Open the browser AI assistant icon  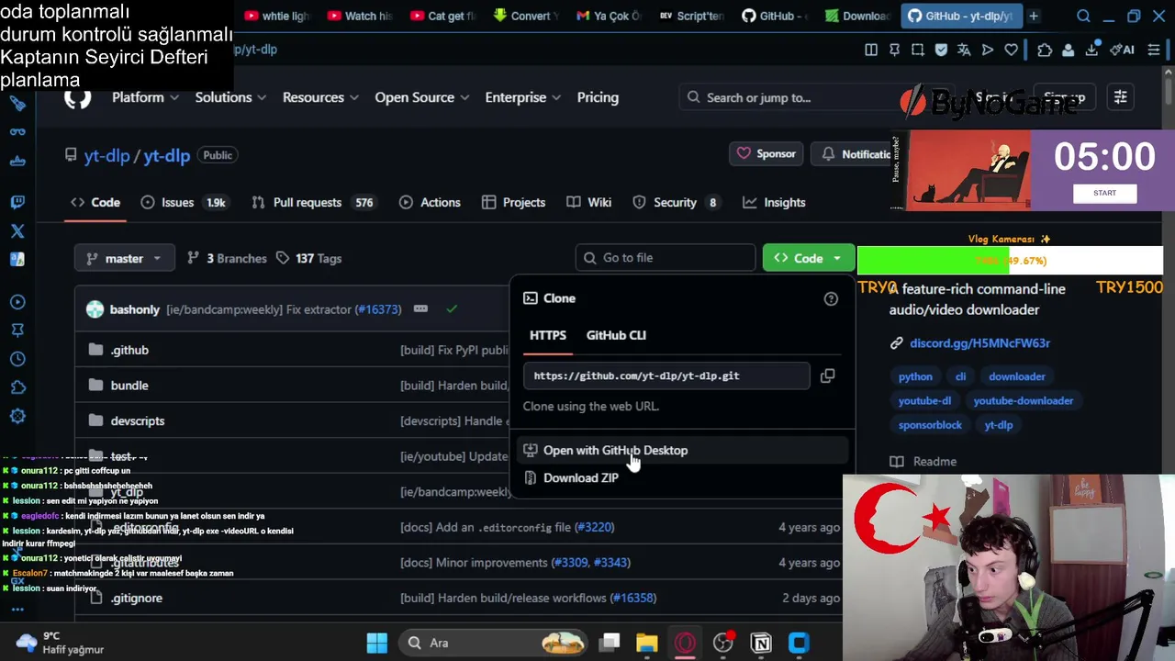(x=1123, y=50)
